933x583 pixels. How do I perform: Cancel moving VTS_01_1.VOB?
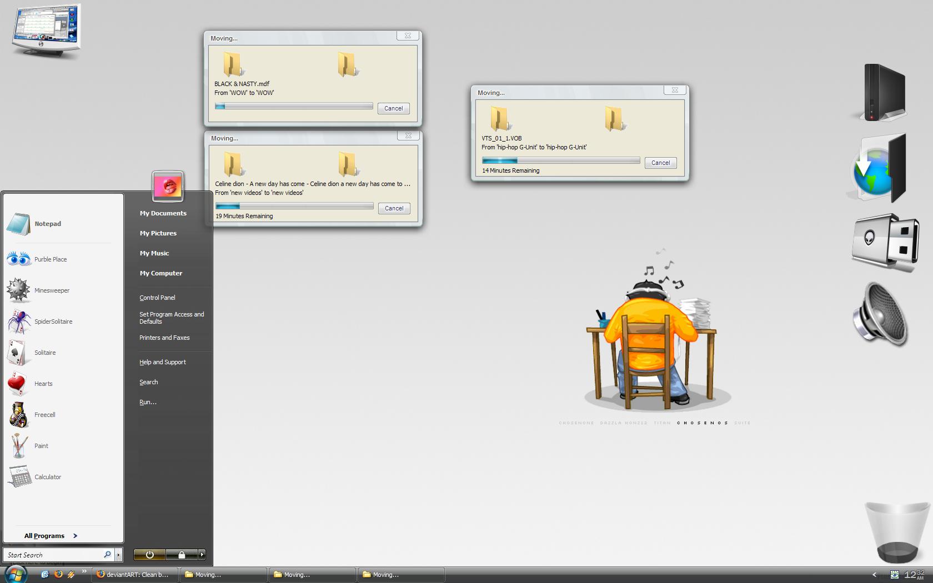(x=660, y=163)
